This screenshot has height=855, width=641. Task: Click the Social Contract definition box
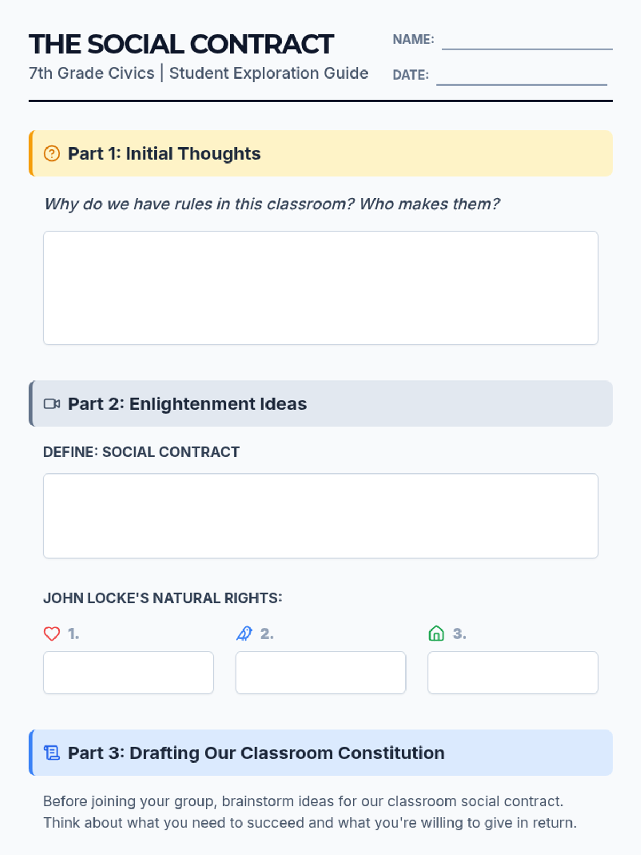pos(320,516)
